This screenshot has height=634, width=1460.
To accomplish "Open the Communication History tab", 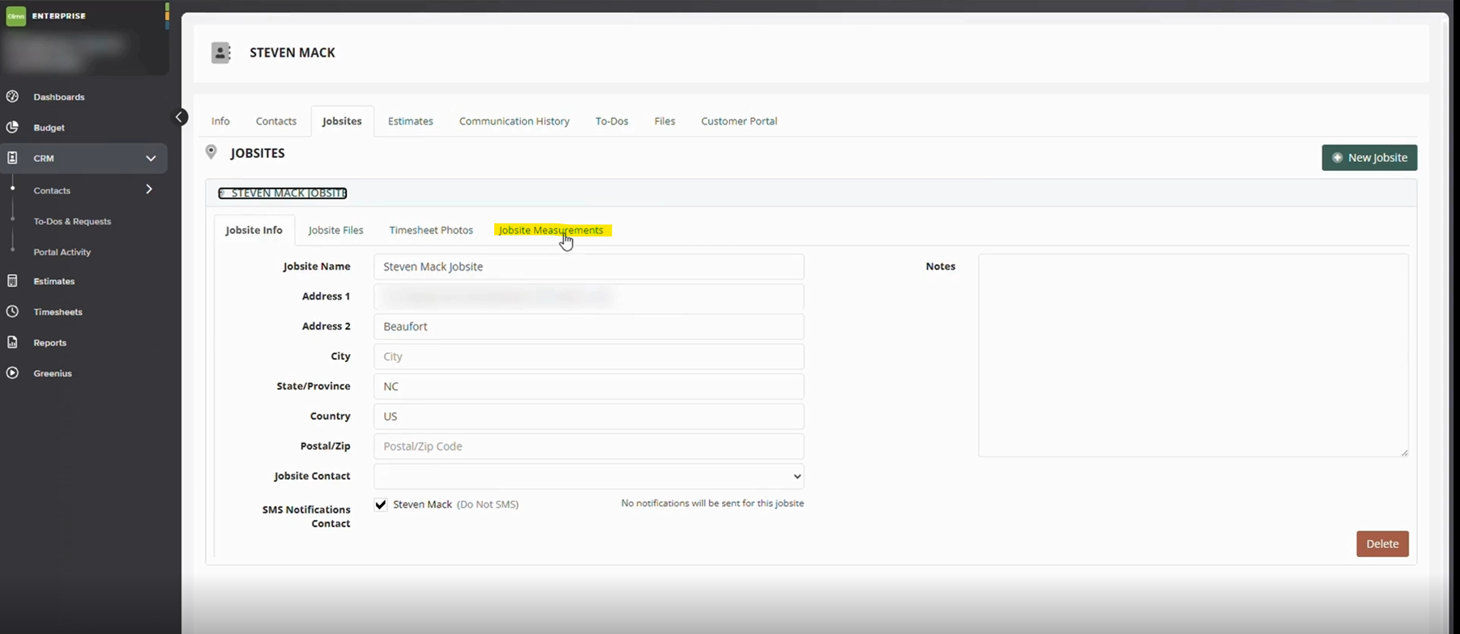I will [514, 121].
